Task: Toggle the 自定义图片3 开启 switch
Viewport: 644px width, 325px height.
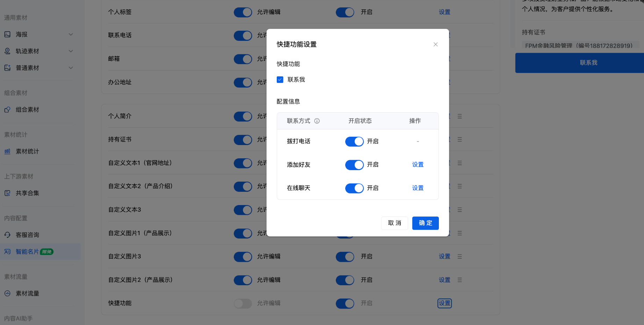Action: pos(345,257)
